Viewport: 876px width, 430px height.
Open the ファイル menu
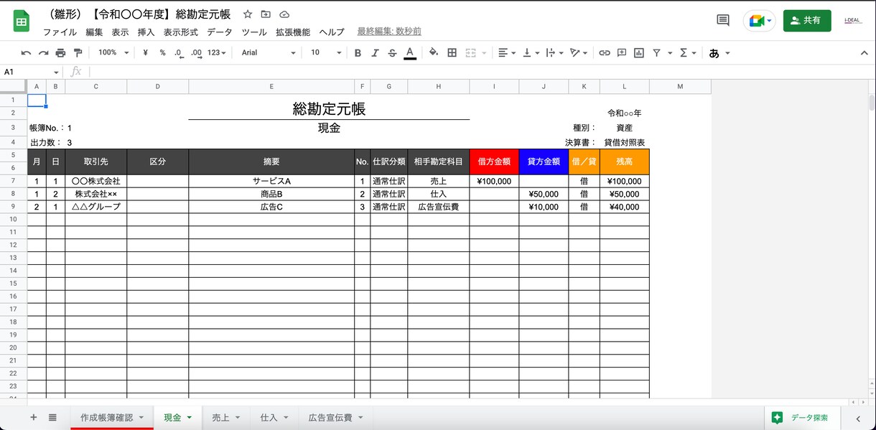60,32
